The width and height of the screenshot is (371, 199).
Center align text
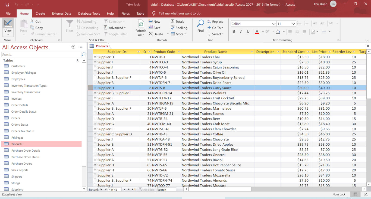[x=297, y=32]
